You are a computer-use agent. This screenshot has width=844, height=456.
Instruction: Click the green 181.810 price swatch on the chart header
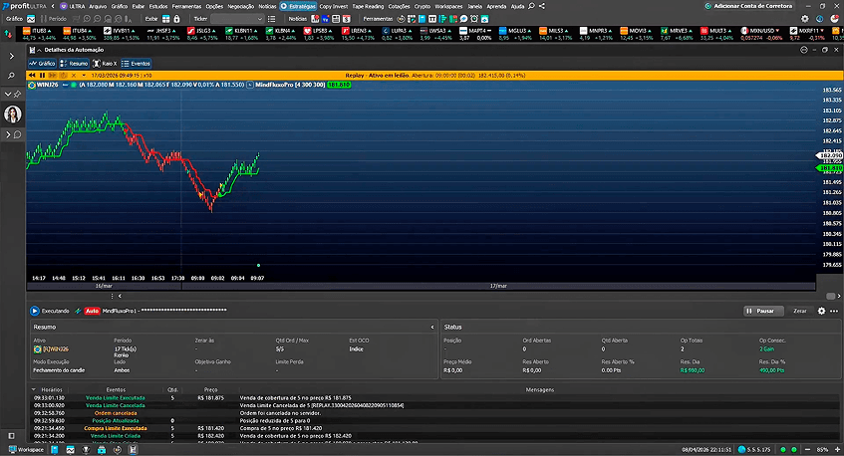[x=339, y=85]
